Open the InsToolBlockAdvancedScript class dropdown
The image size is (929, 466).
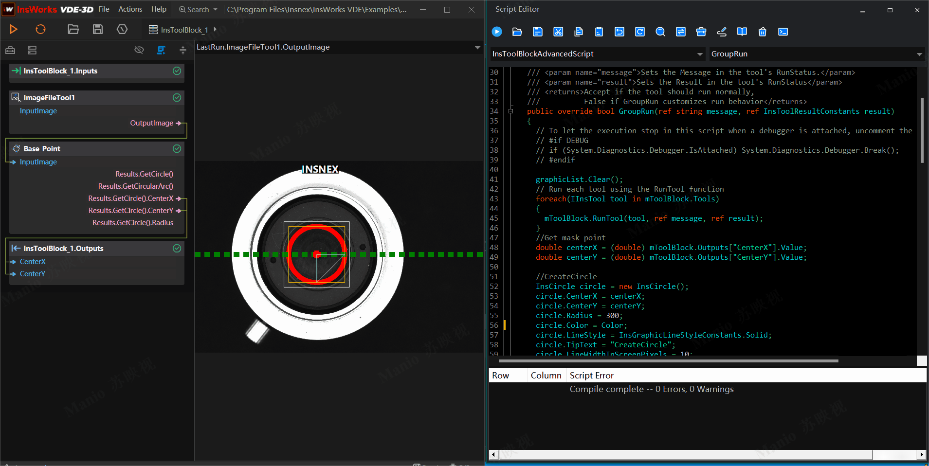(699, 54)
